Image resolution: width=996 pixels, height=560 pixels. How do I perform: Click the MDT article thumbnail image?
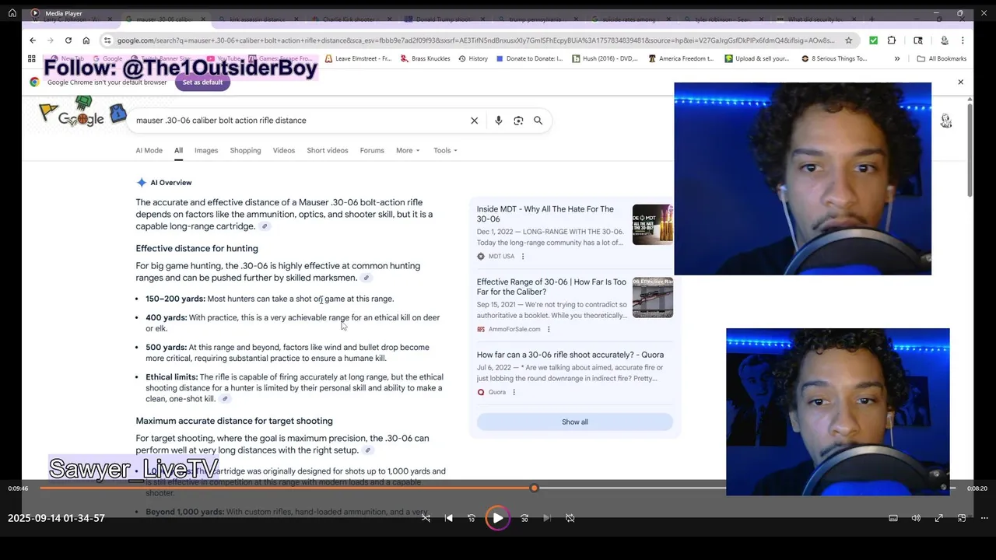point(653,224)
